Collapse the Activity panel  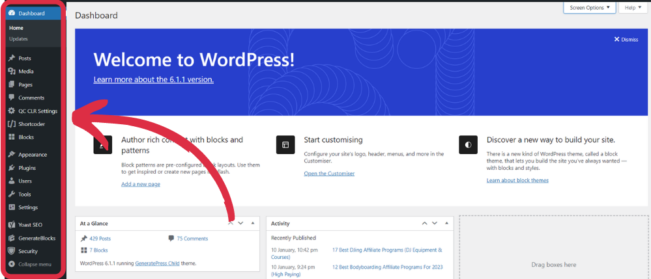(446, 223)
